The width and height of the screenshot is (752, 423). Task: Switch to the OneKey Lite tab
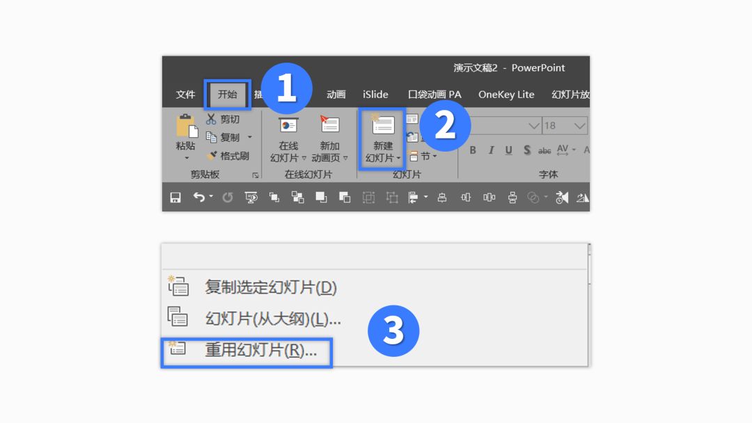[506, 95]
